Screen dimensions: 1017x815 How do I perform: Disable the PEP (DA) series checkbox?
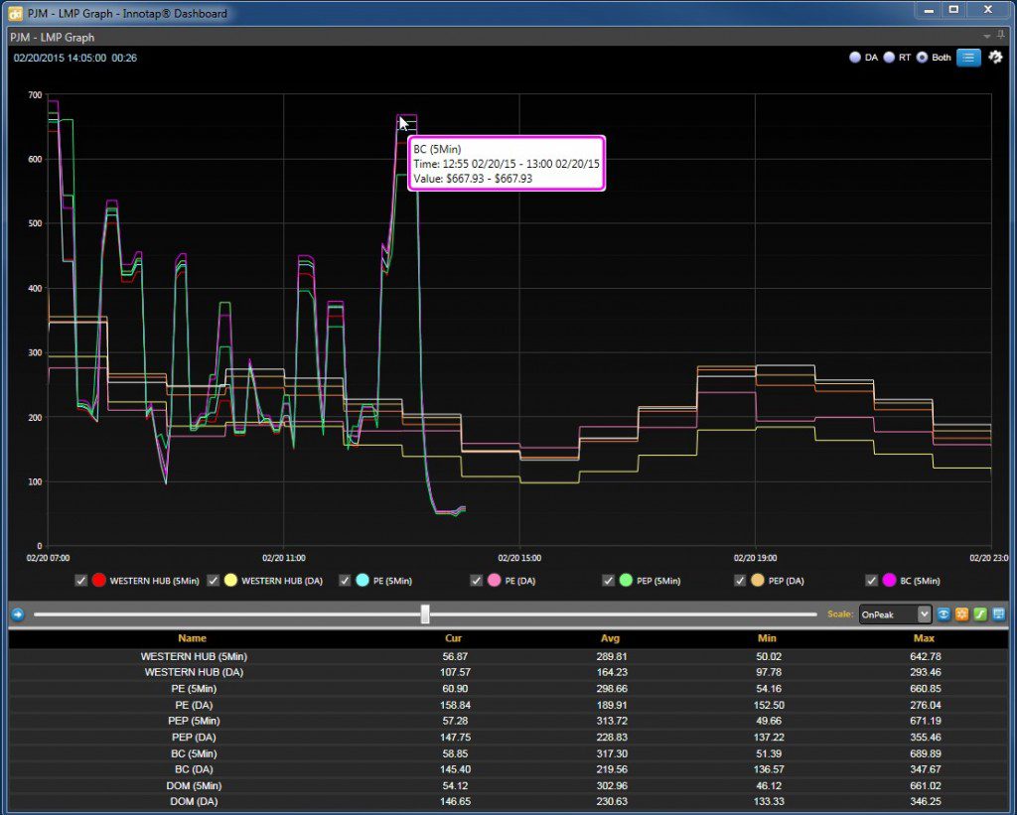(x=739, y=581)
